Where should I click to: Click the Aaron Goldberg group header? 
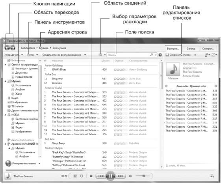tap(54, 65)
